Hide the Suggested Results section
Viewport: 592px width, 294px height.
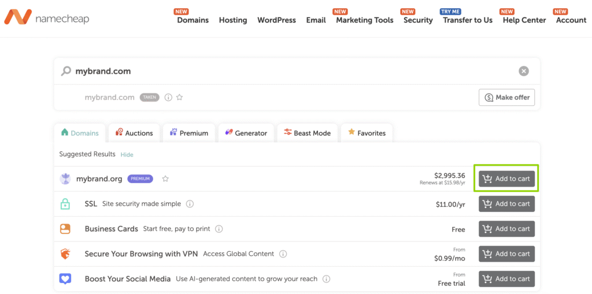coord(127,155)
